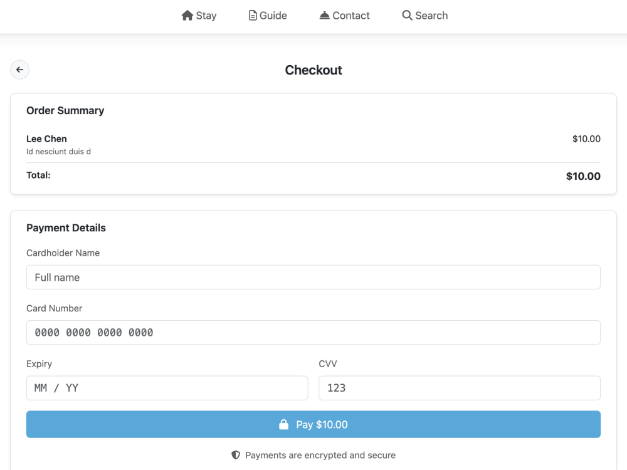Open the Stay menu item

click(199, 16)
